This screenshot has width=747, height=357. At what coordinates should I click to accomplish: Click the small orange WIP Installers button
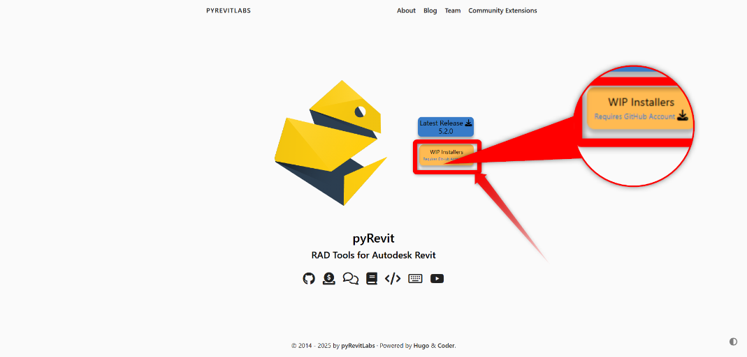point(447,155)
